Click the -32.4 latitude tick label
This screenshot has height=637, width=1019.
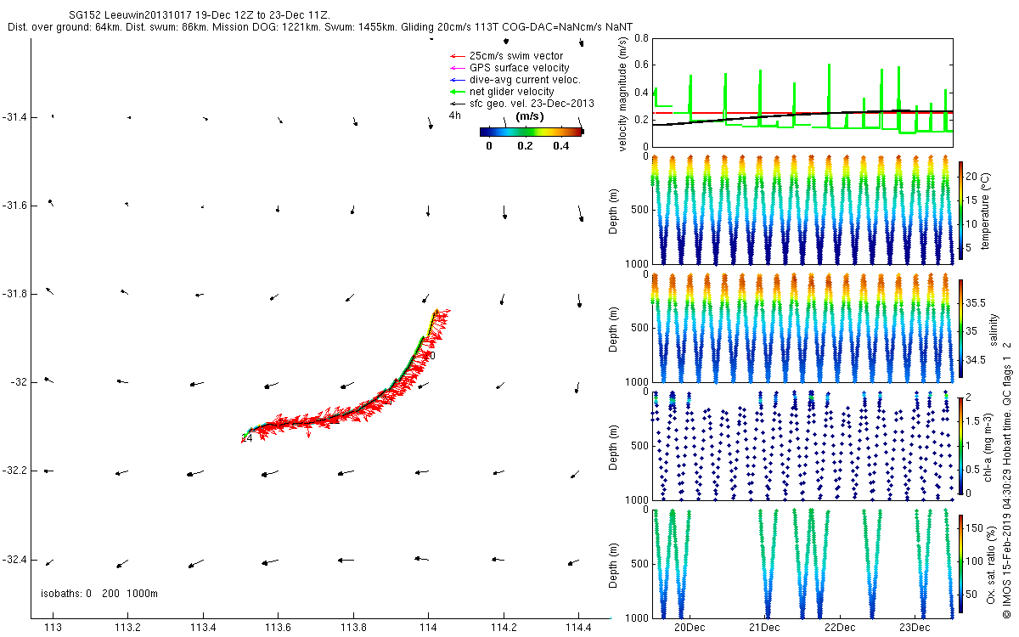coord(14,560)
